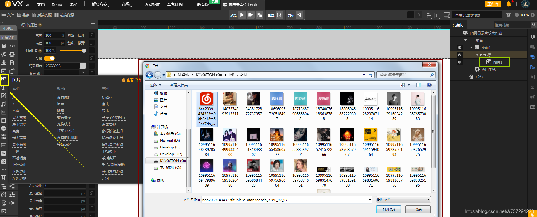This screenshot has height=217, width=537.
Task: Toggle the 可见 visibility switch
Action: 49,58
